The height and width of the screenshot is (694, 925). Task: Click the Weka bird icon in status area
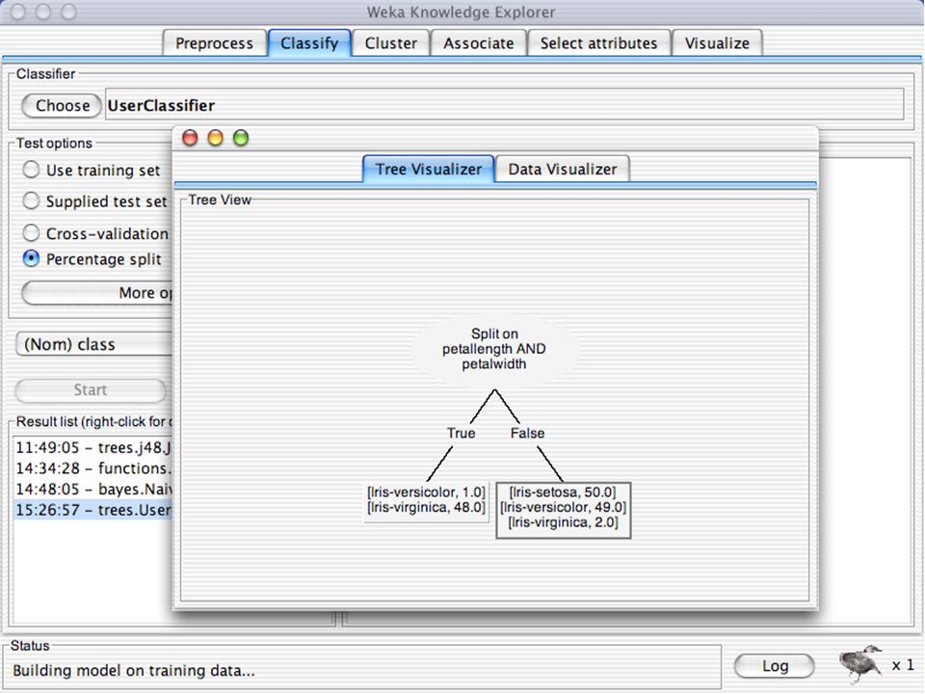861,664
